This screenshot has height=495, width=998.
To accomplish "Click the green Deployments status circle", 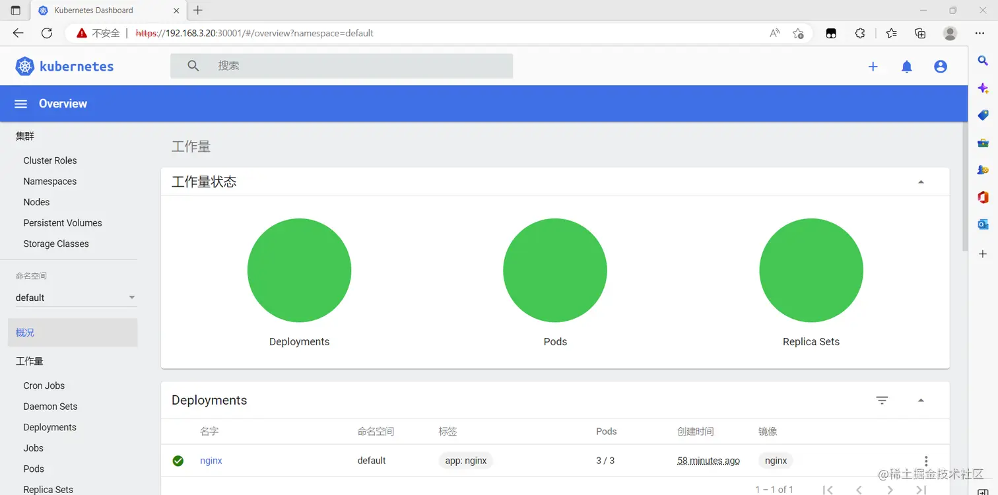I will coord(299,271).
